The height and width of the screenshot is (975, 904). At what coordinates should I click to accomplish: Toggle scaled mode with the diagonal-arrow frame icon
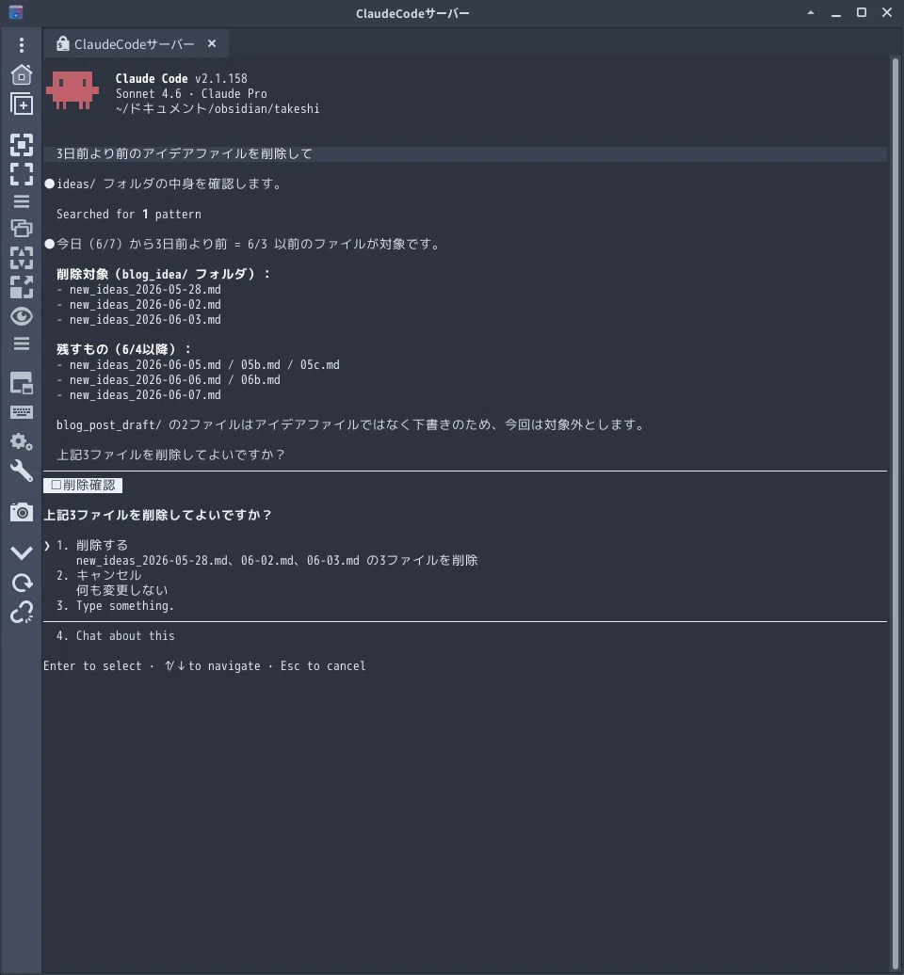[21, 287]
